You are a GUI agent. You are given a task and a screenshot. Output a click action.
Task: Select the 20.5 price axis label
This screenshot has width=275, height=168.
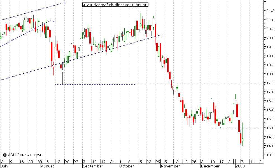click(270, 29)
